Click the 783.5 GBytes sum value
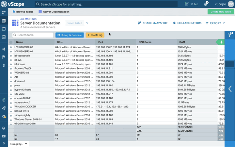This screenshot has height=147, width=235. (185, 127)
